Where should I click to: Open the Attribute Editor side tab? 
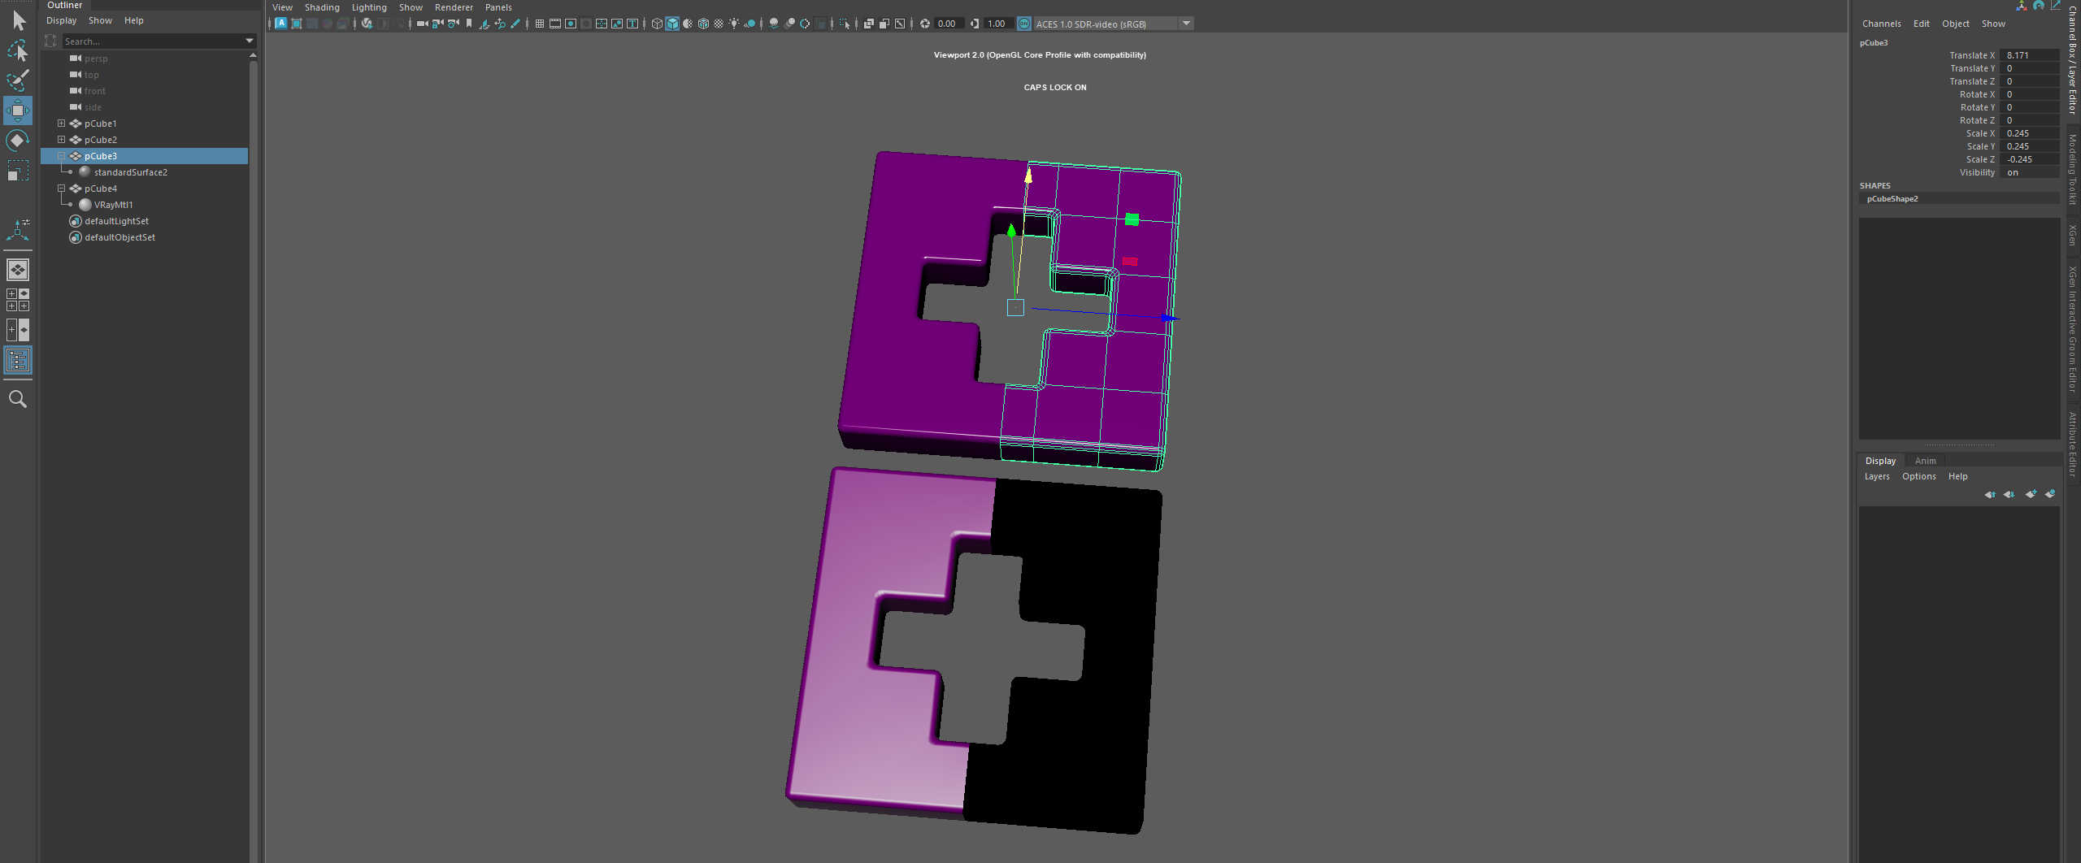coord(2072,444)
